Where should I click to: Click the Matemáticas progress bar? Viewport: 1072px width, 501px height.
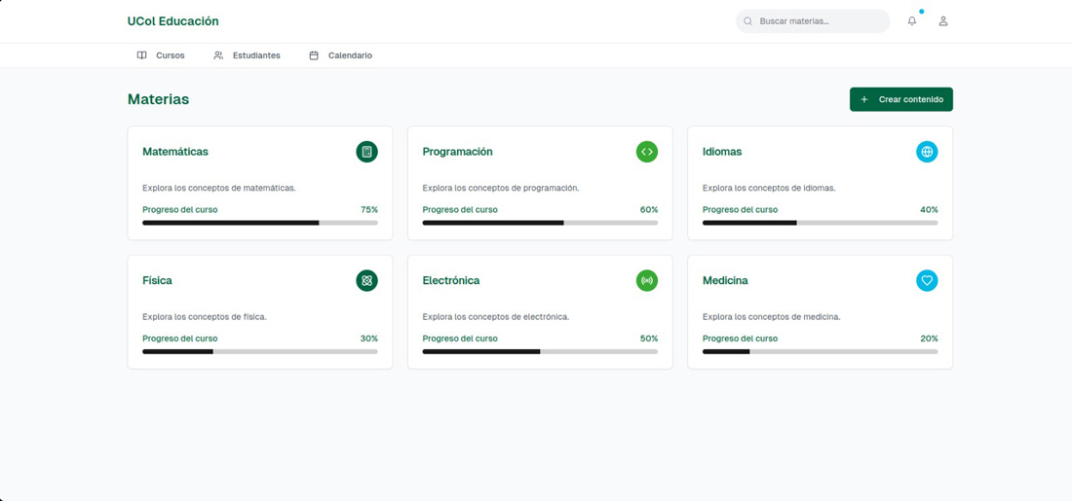pyautogui.click(x=260, y=223)
